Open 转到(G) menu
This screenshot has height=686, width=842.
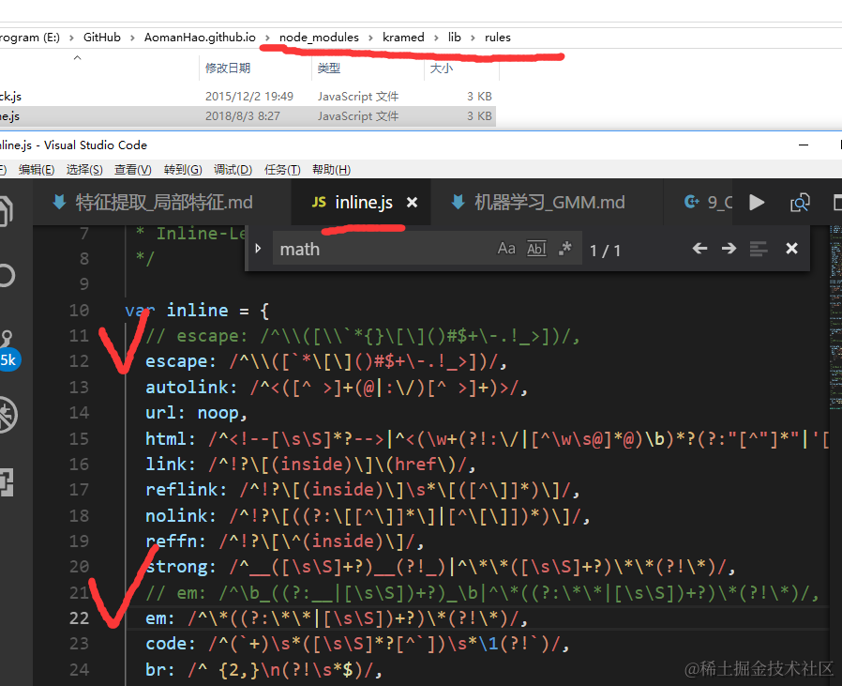[183, 170]
